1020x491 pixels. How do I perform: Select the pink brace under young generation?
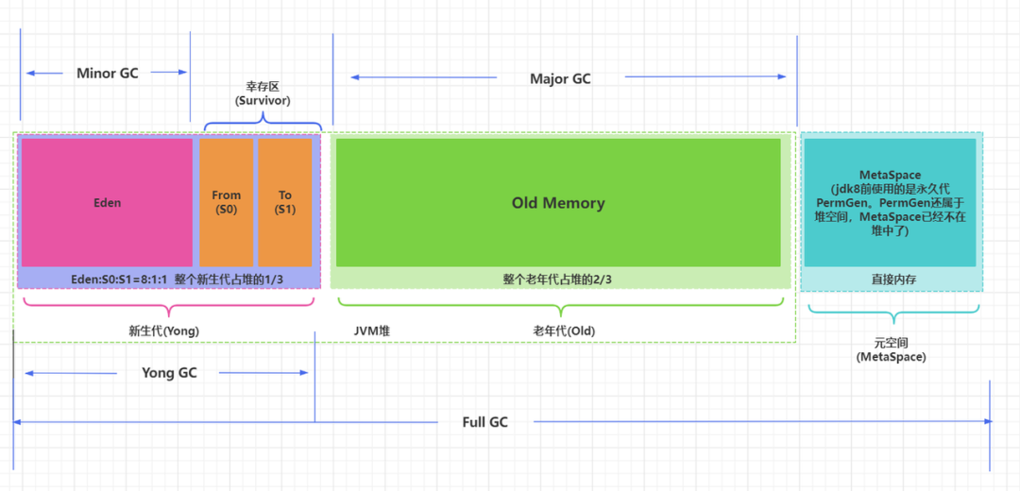[168, 307]
